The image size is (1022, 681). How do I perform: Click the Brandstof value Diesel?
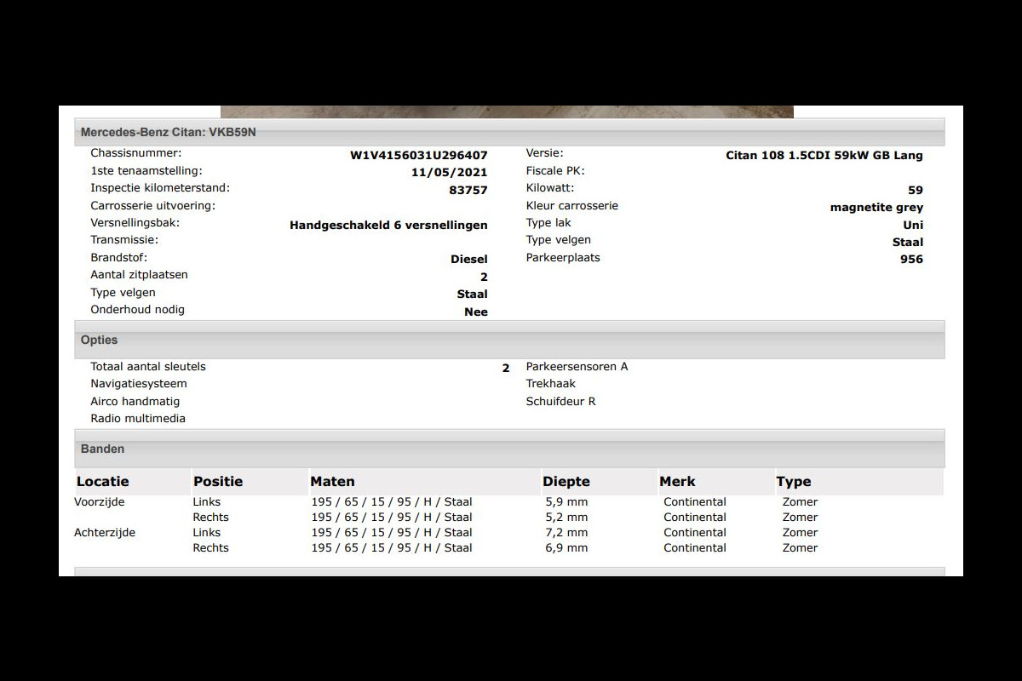click(x=469, y=260)
